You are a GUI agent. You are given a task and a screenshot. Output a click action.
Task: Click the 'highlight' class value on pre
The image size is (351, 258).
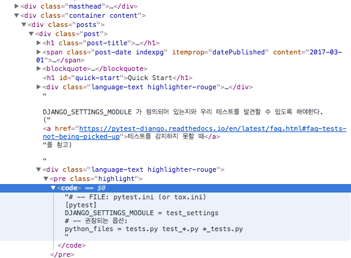click(x=116, y=179)
